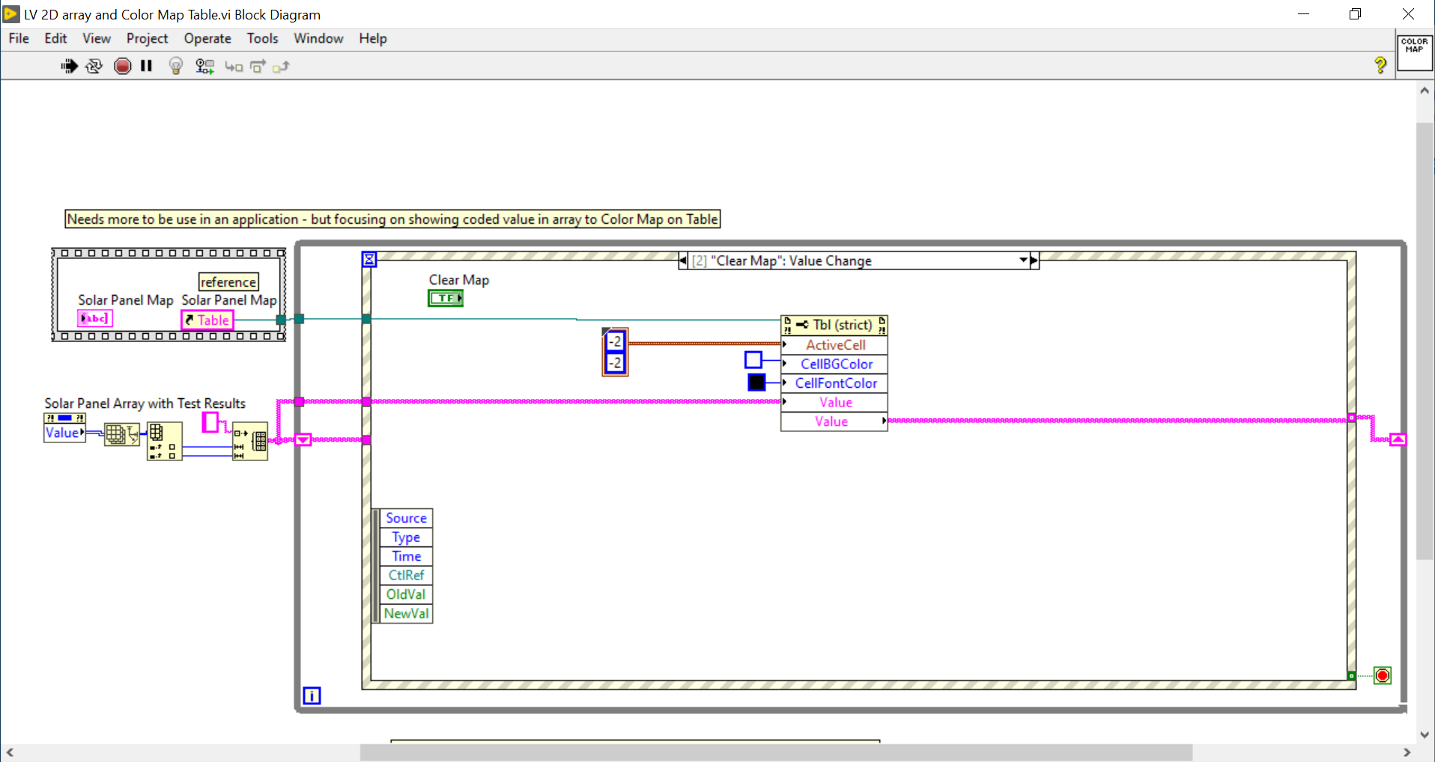Select the CellFontColor property row

(x=834, y=383)
